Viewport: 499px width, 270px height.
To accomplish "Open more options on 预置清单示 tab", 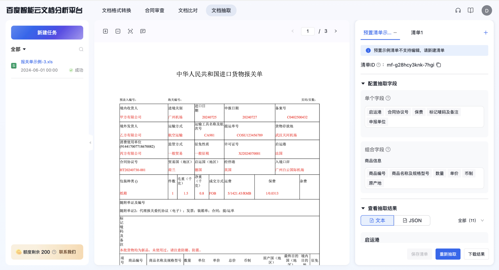I will coord(395,33).
